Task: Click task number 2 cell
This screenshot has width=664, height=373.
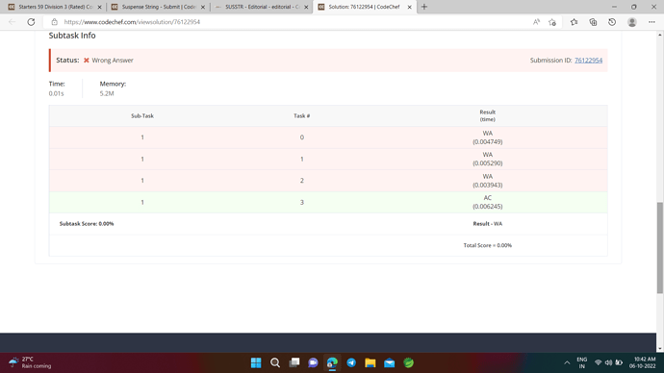Action: [x=302, y=181]
